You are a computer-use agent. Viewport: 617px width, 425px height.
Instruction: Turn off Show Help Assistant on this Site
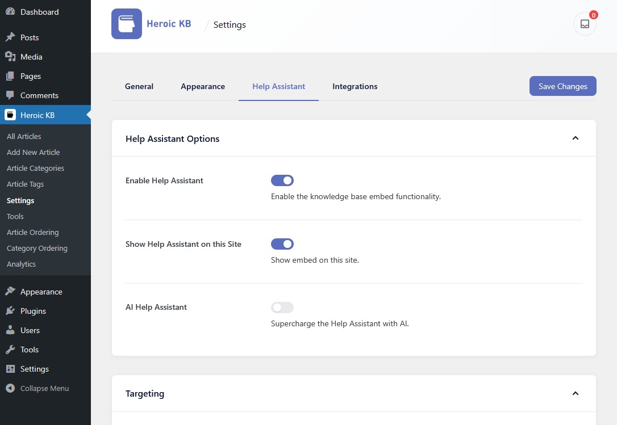282,244
